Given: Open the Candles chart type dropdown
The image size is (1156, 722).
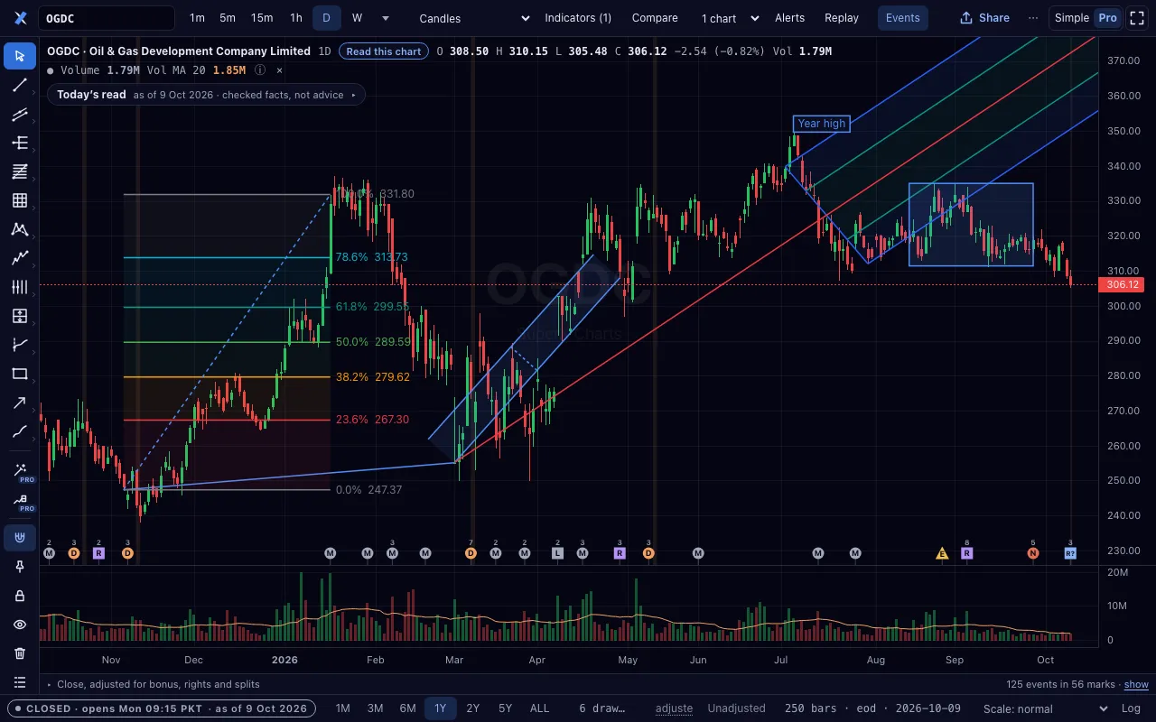Looking at the screenshot, I should (x=475, y=18).
